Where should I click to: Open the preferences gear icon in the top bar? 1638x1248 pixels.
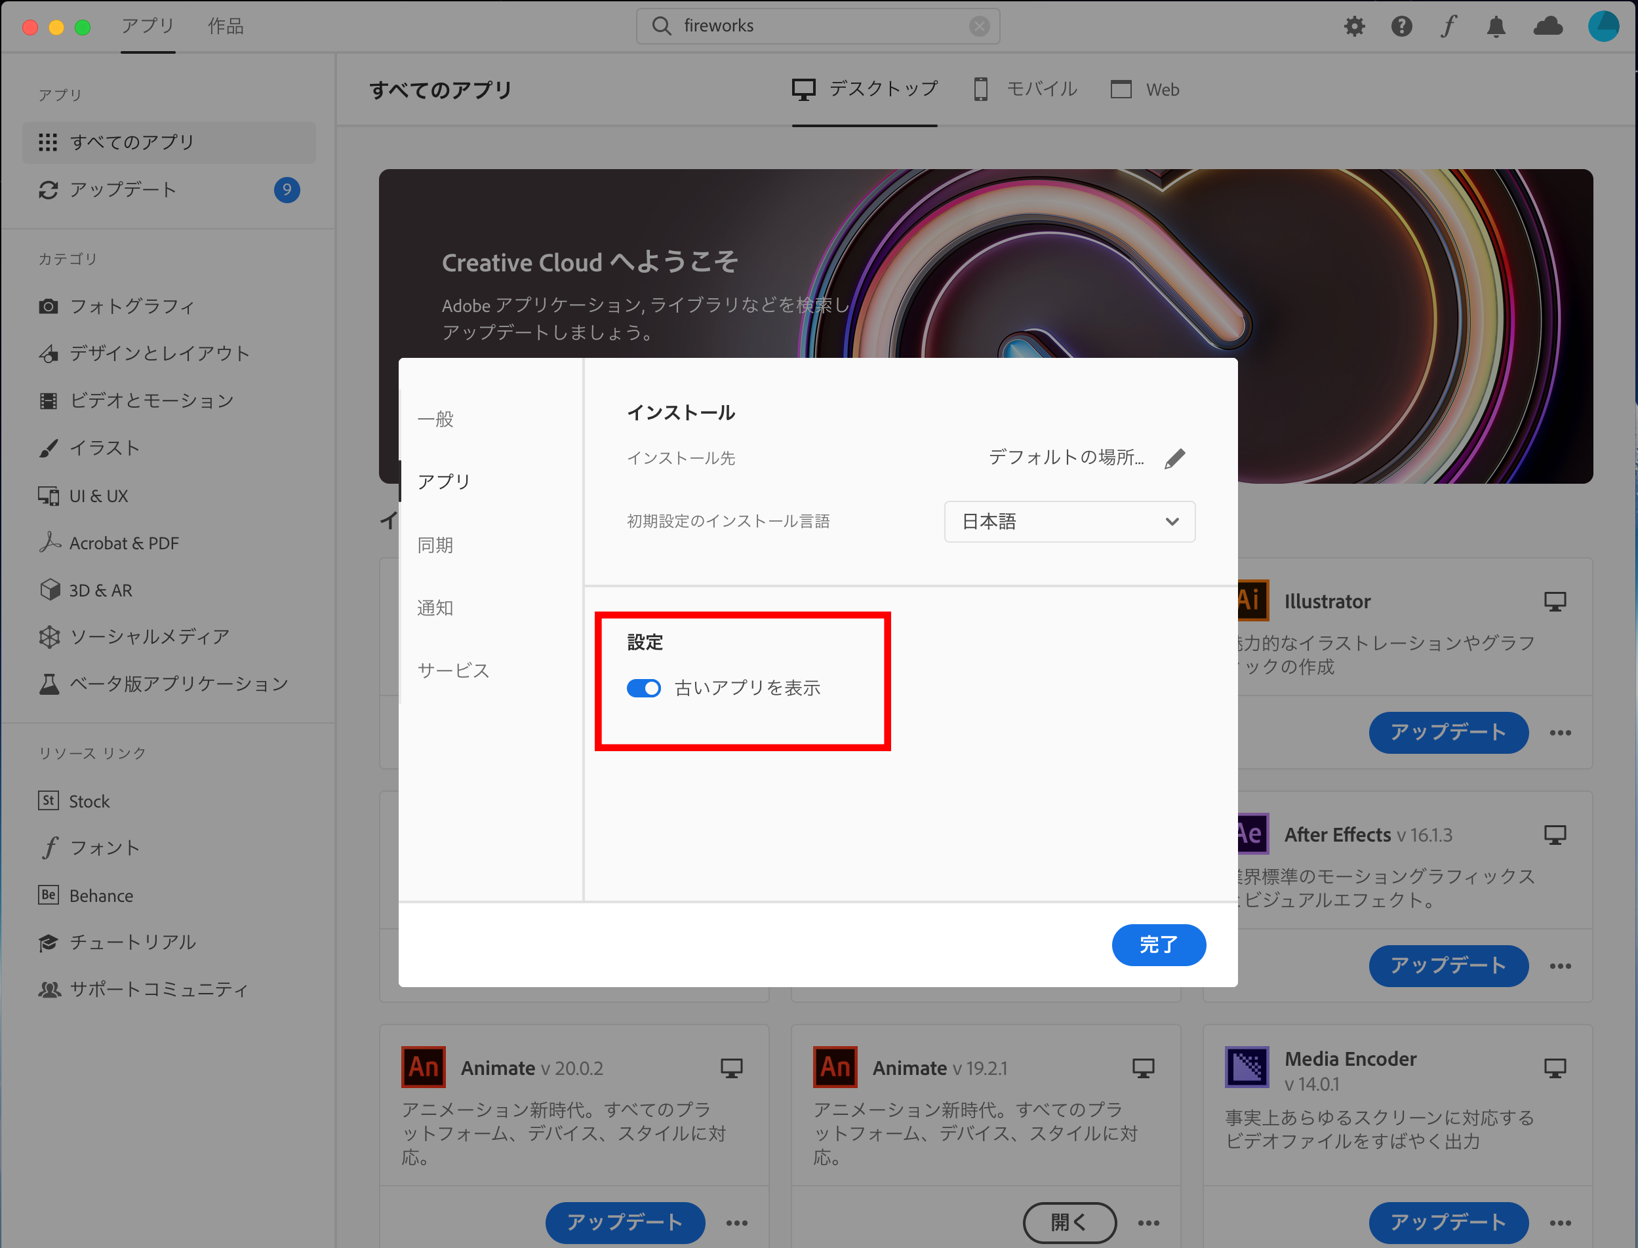(1354, 27)
